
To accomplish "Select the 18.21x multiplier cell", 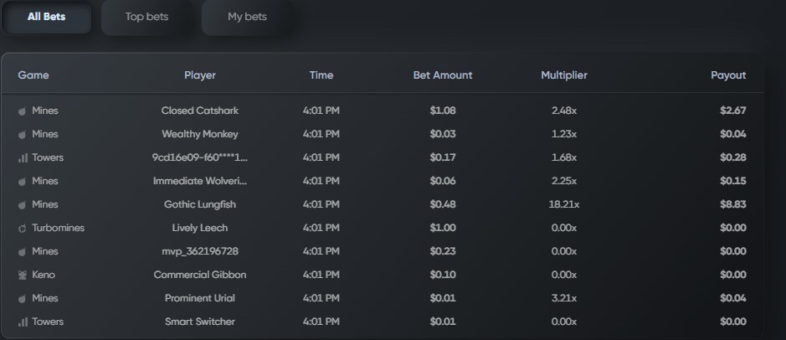I will click(x=564, y=204).
